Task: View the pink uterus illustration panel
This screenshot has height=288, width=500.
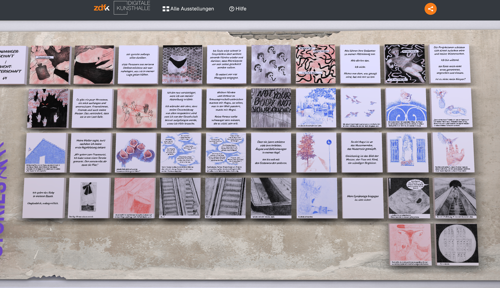Action: (410, 244)
